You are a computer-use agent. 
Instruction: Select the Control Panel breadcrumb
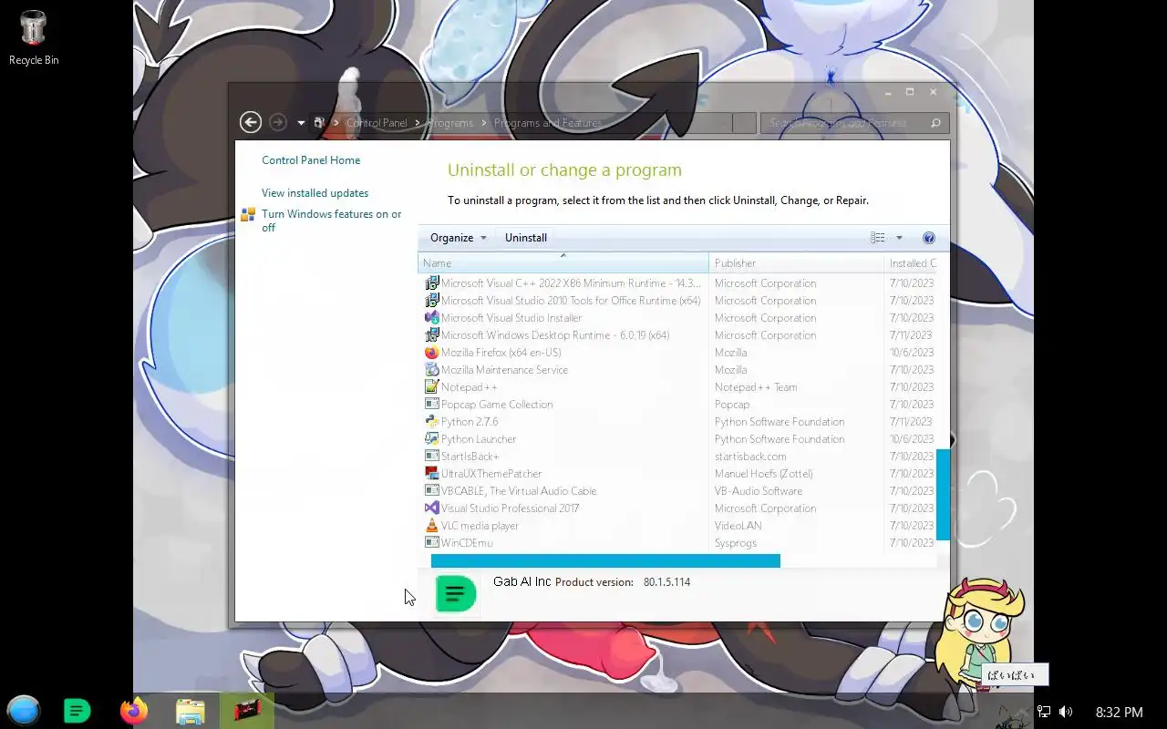tap(377, 123)
